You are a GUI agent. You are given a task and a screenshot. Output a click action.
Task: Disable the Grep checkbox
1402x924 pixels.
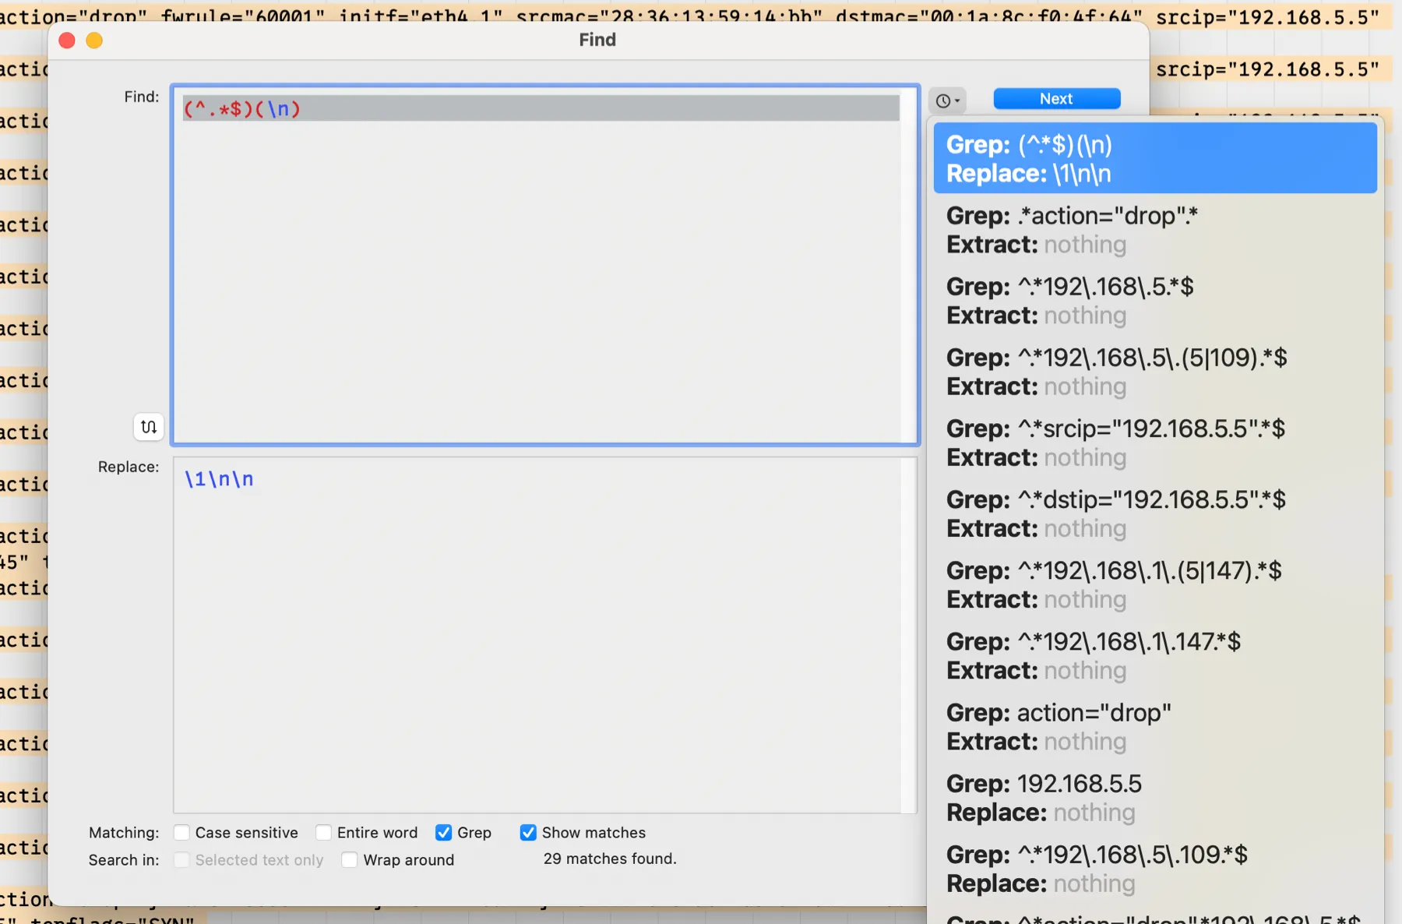(443, 832)
